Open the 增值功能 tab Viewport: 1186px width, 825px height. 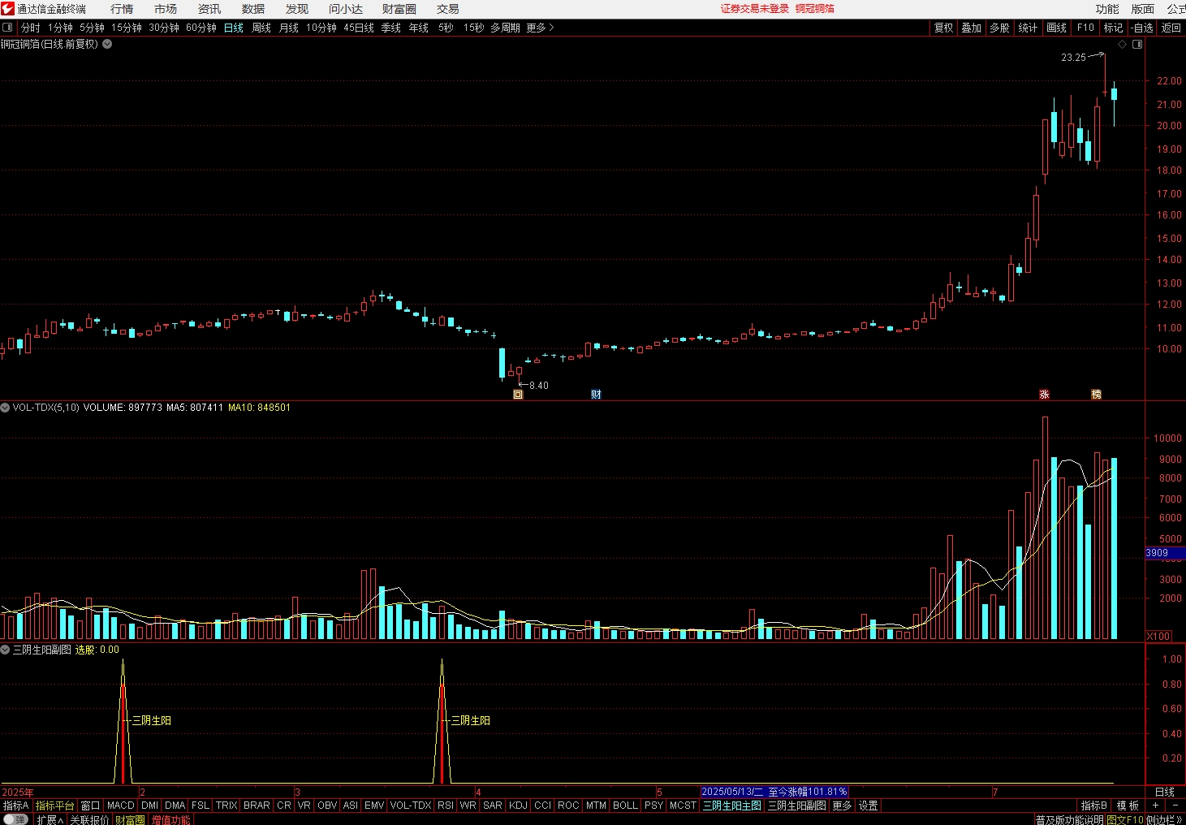[x=170, y=819]
